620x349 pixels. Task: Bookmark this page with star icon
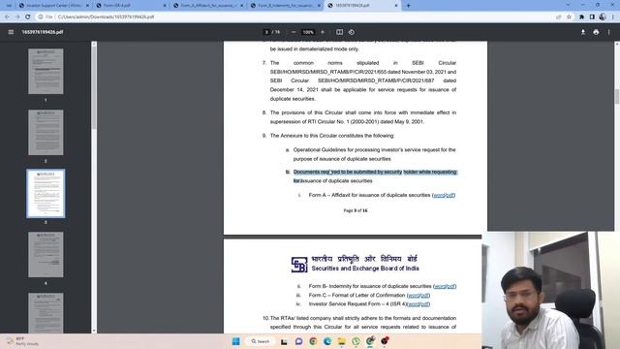(569, 17)
